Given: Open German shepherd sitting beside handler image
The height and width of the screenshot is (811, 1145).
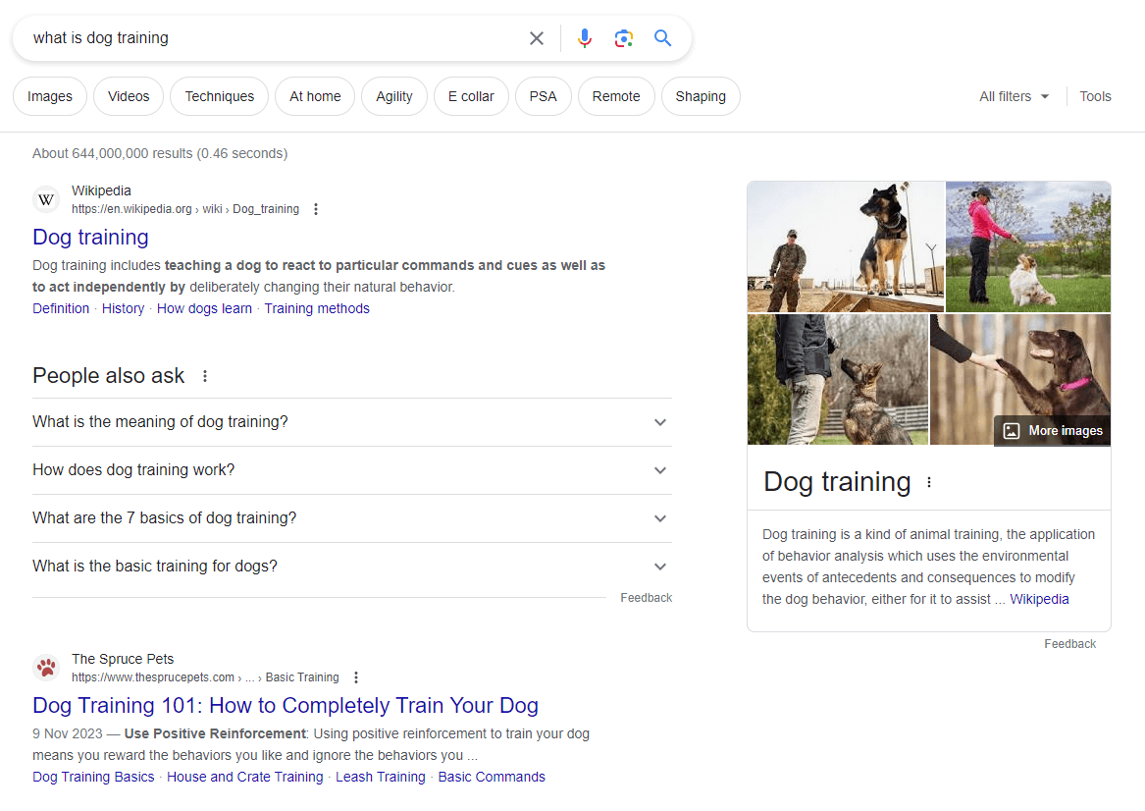Looking at the screenshot, I should [838, 379].
